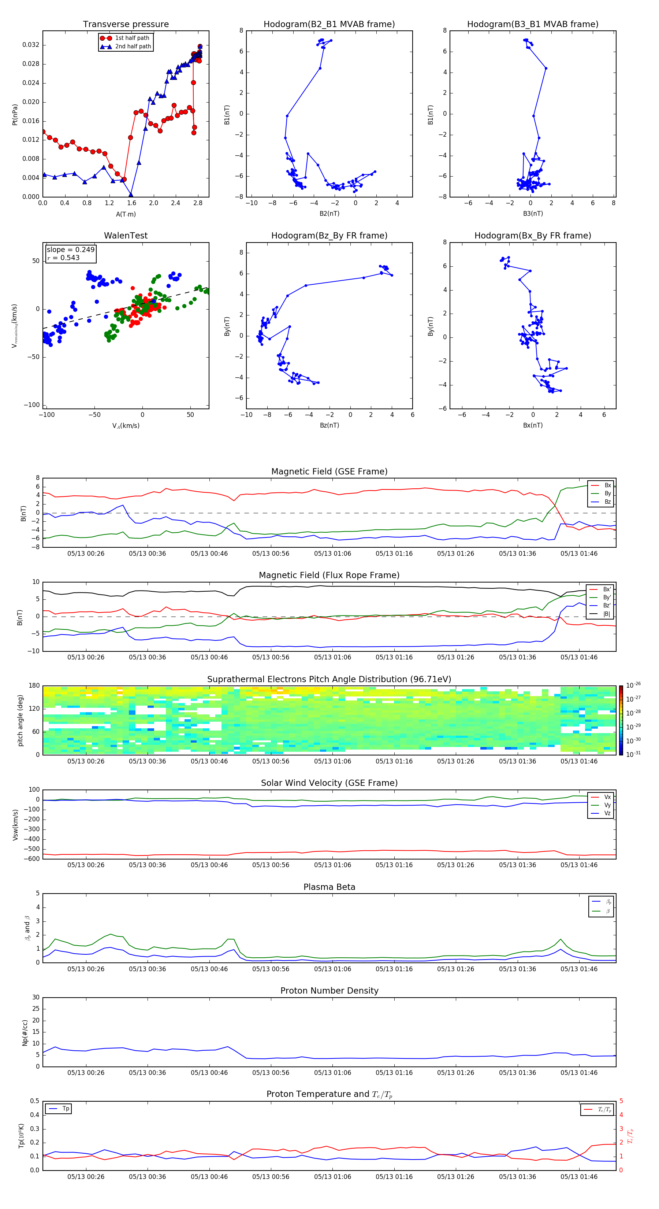Click 'Bx(nT)' x-axis label of hodogram
The image size is (659, 1209).
(x=533, y=426)
